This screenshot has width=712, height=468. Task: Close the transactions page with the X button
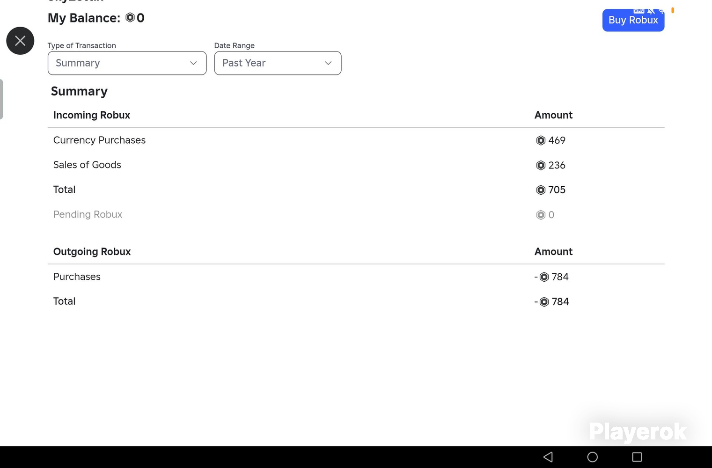(x=20, y=41)
